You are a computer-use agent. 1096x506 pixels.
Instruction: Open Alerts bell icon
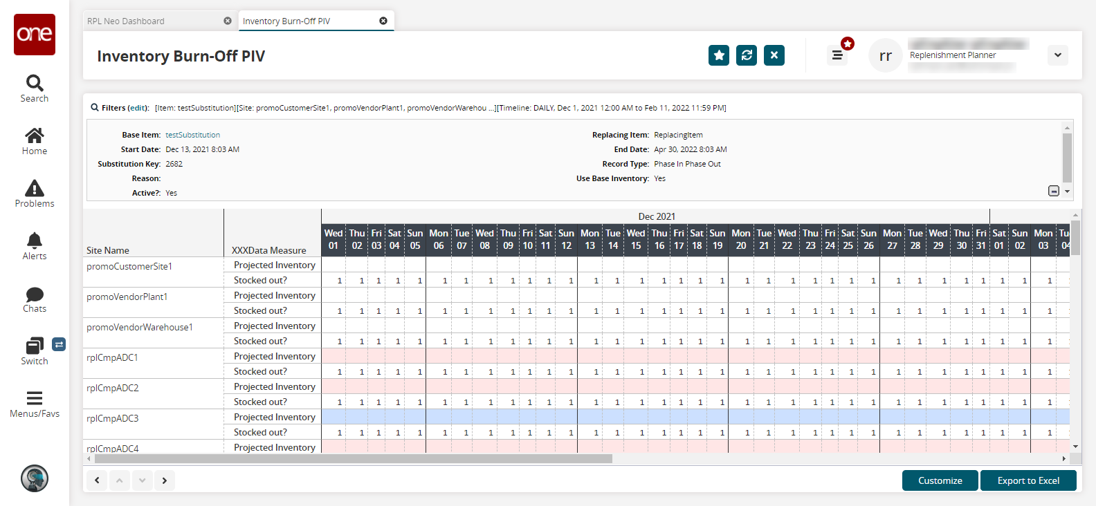coord(35,246)
